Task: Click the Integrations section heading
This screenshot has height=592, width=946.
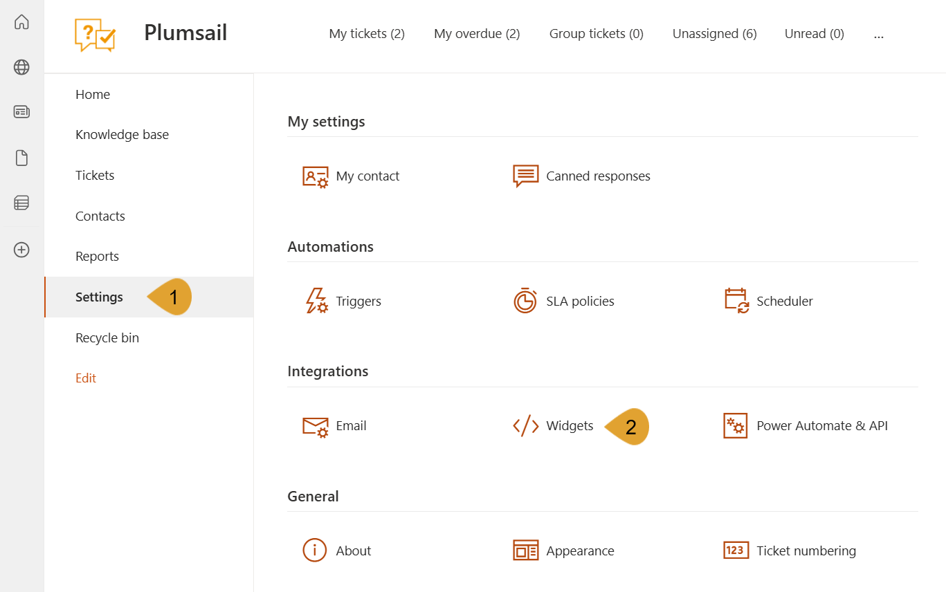Action: [x=328, y=371]
